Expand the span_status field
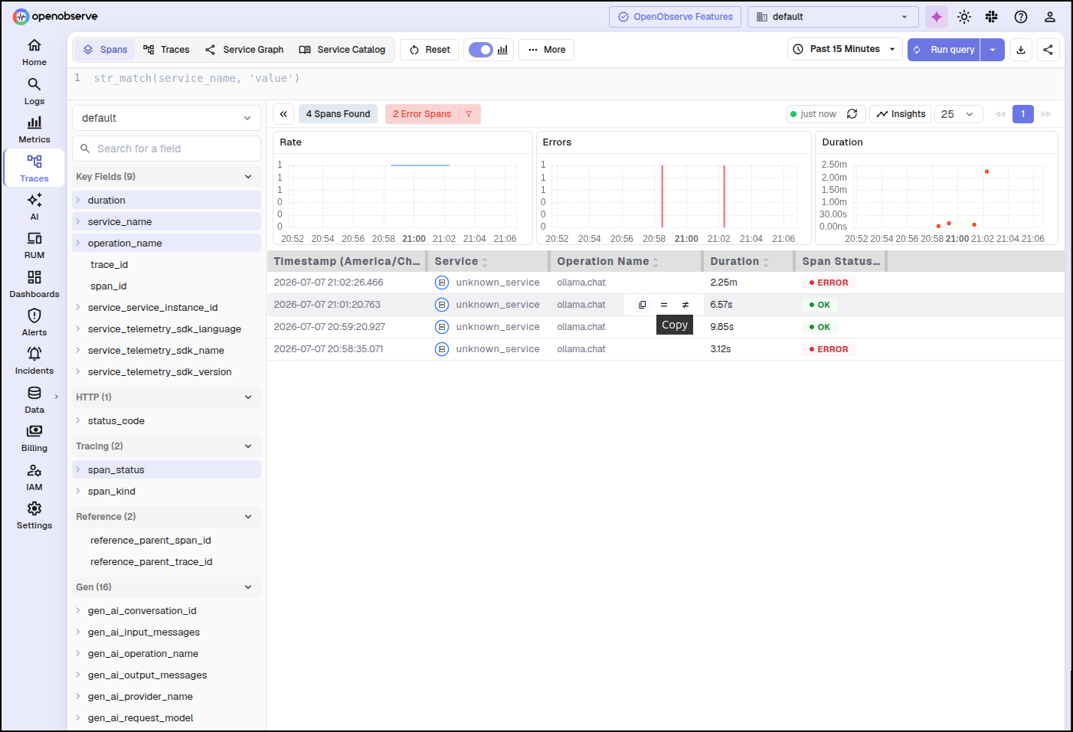Screen dimensions: 1073x732 tap(78, 470)
